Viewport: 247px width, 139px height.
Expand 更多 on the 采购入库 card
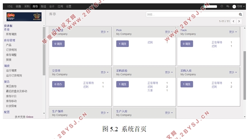pyautogui.click(x=233, y=72)
